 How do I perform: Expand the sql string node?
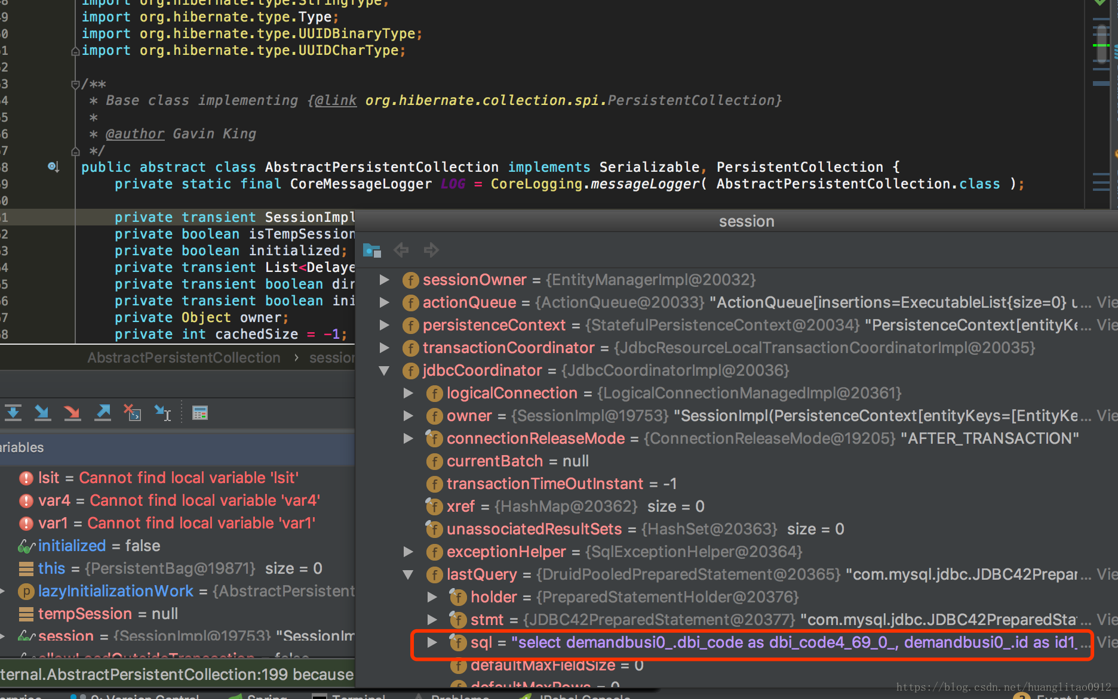click(x=432, y=642)
